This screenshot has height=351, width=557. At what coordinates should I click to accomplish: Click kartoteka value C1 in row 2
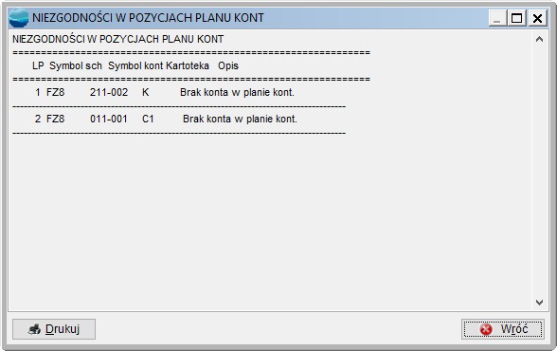(x=148, y=119)
